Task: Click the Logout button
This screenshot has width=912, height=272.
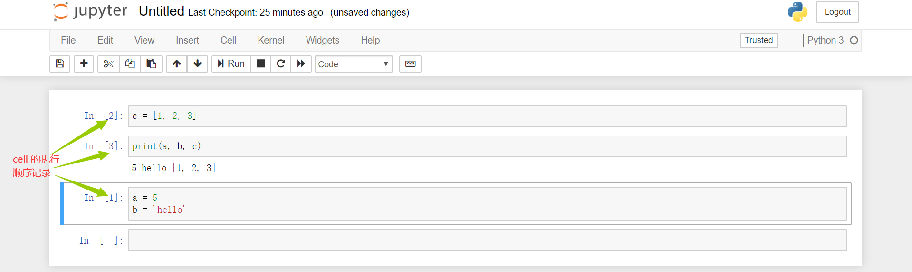Action: pyautogui.click(x=837, y=12)
